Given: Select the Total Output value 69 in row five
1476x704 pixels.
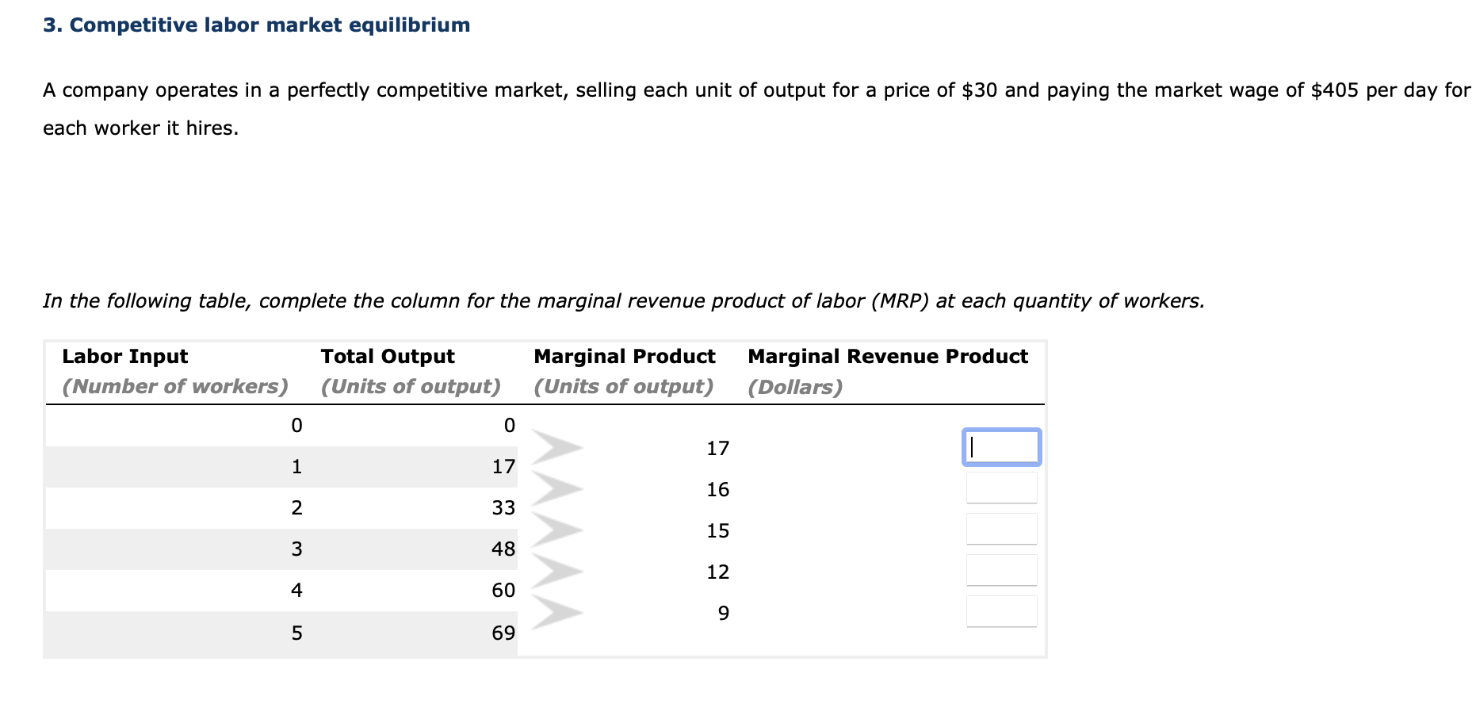Looking at the screenshot, I should (x=503, y=632).
